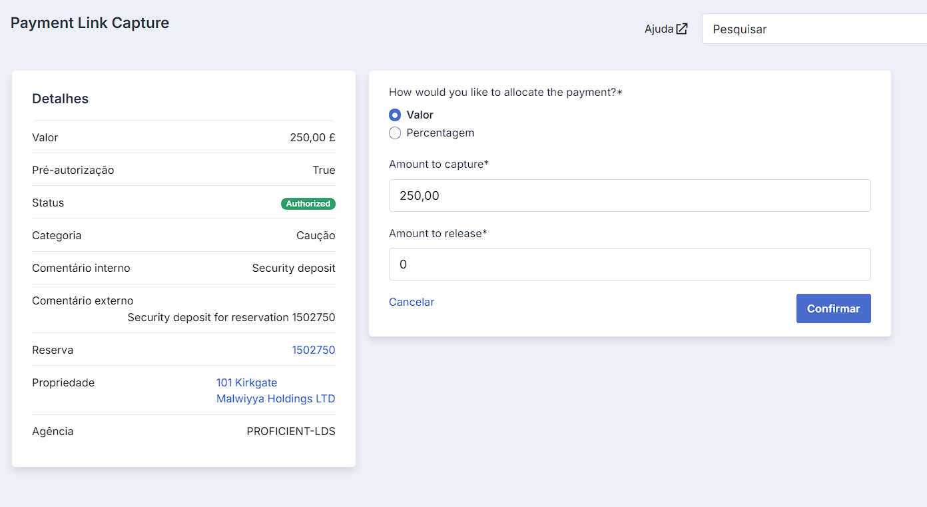Select the Percentagem radio option
This screenshot has width=927, height=507.
pyautogui.click(x=395, y=133)
